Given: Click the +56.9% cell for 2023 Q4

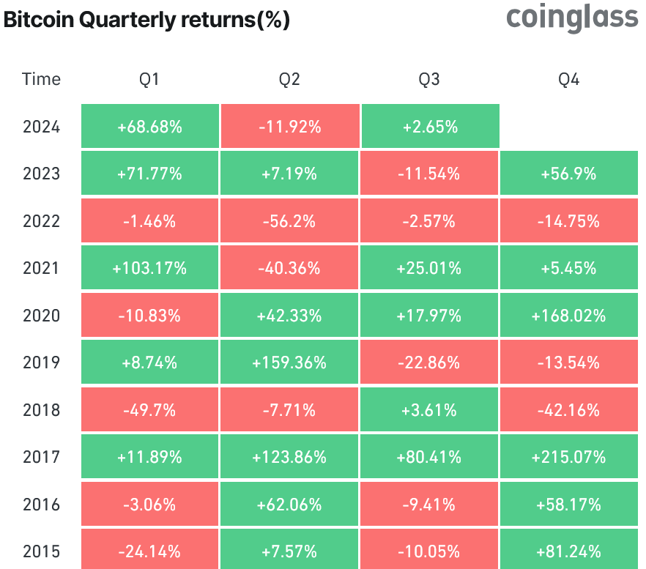Looking at the screenshot, I should pos(568,174).
